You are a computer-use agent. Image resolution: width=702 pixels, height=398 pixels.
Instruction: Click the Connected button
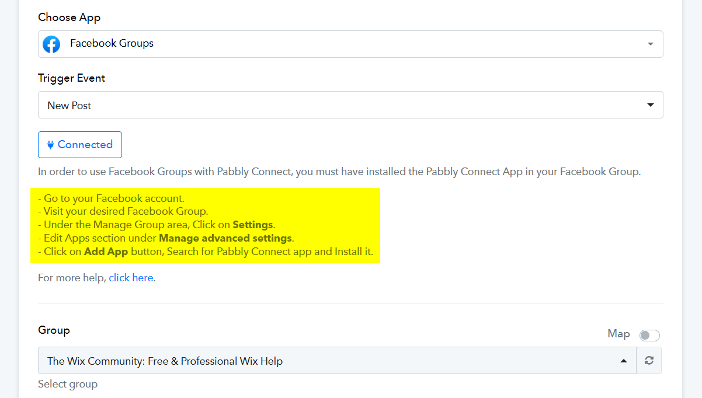[x=80, y=145]
